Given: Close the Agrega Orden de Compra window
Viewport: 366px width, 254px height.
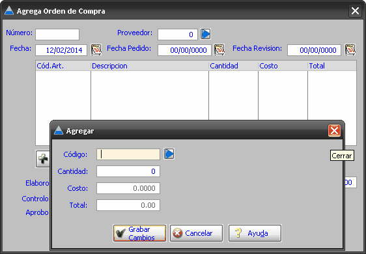Looking at the screenshot, I should (x=355, y=10).
